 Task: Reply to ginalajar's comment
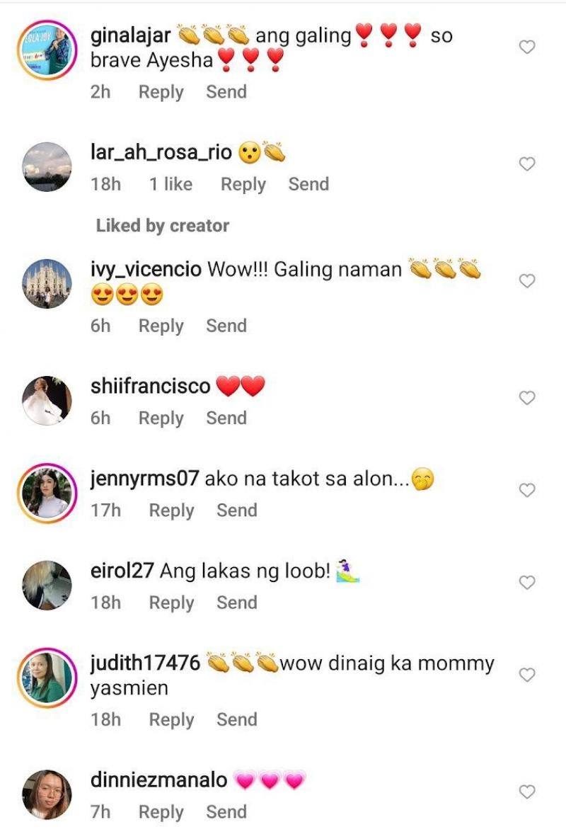point(161,92)
